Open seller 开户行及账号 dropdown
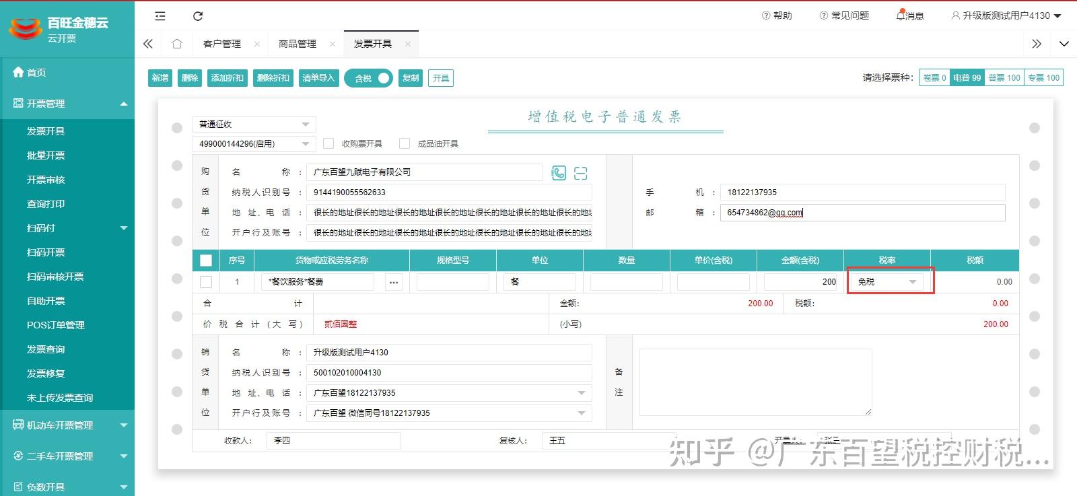This screenshot has height=496, width=1077. pyautogui.click(x=449, y=413)
